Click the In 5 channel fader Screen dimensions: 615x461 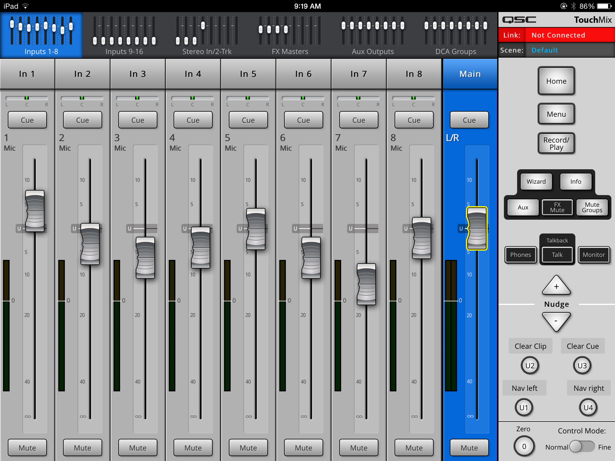(256, 230)
